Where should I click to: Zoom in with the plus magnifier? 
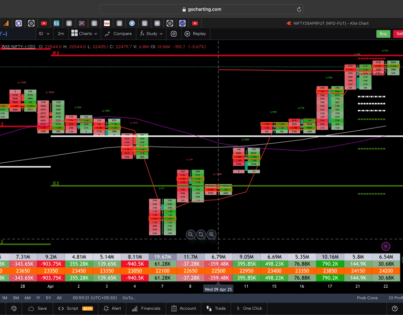(211, 234)
